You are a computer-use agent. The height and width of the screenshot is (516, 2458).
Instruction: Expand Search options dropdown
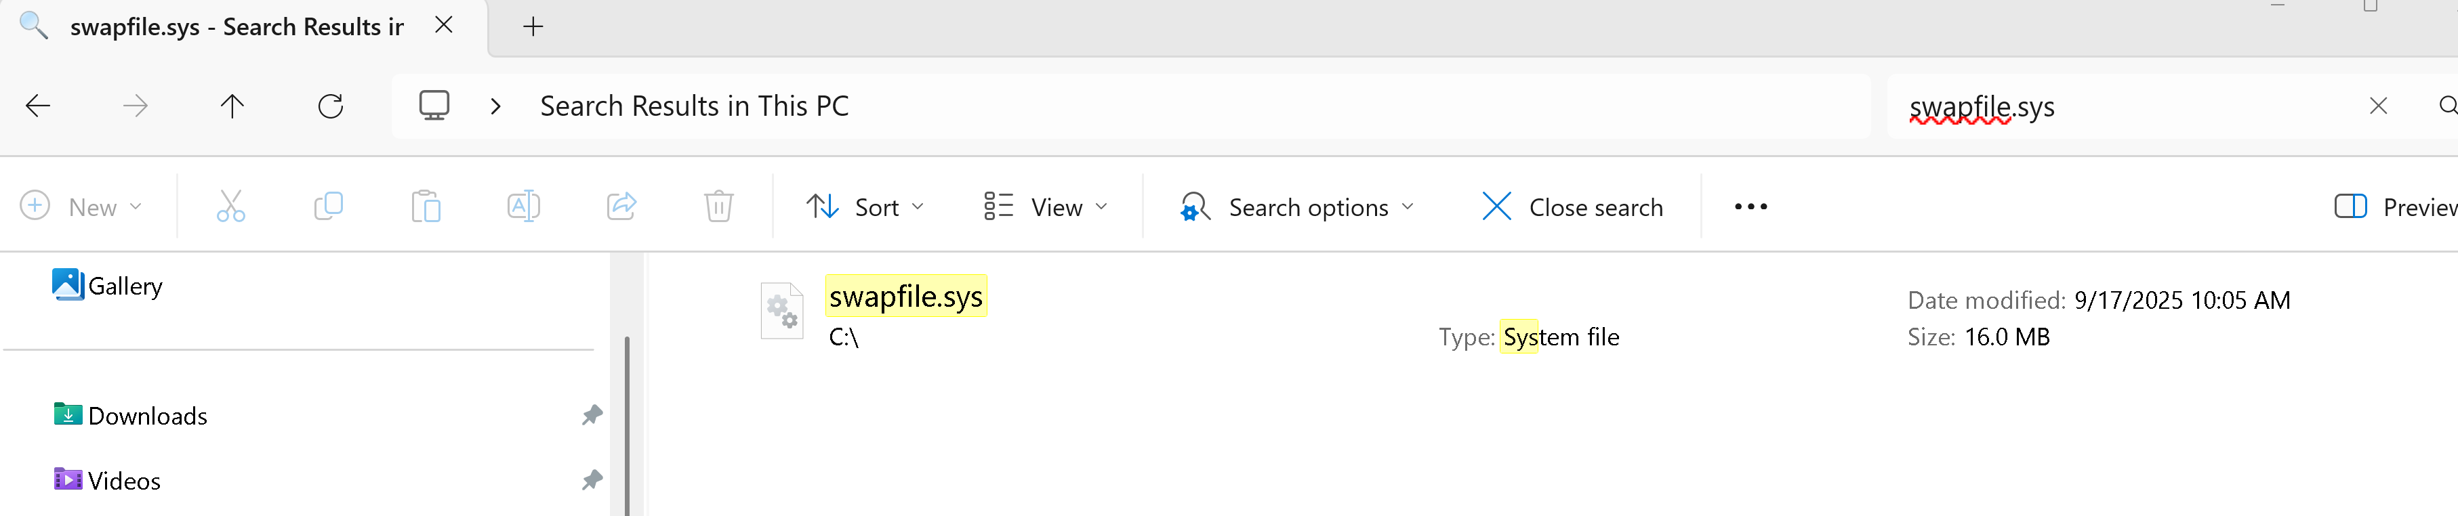1296,207
